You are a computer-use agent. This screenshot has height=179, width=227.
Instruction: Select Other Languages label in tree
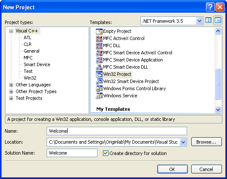33,85
